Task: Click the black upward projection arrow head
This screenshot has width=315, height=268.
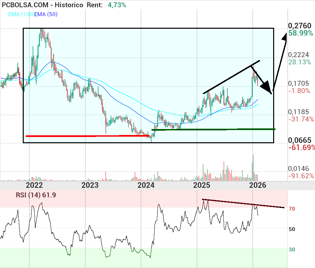Action: (x=284, y=36)
